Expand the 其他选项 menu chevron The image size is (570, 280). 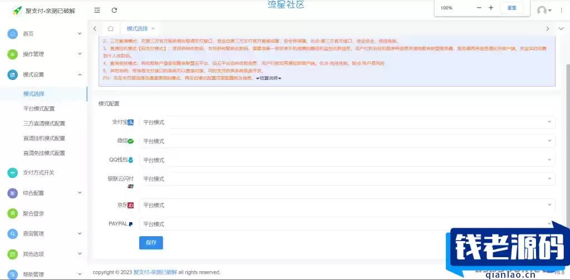pyautogui.click(x=80, y=254)
